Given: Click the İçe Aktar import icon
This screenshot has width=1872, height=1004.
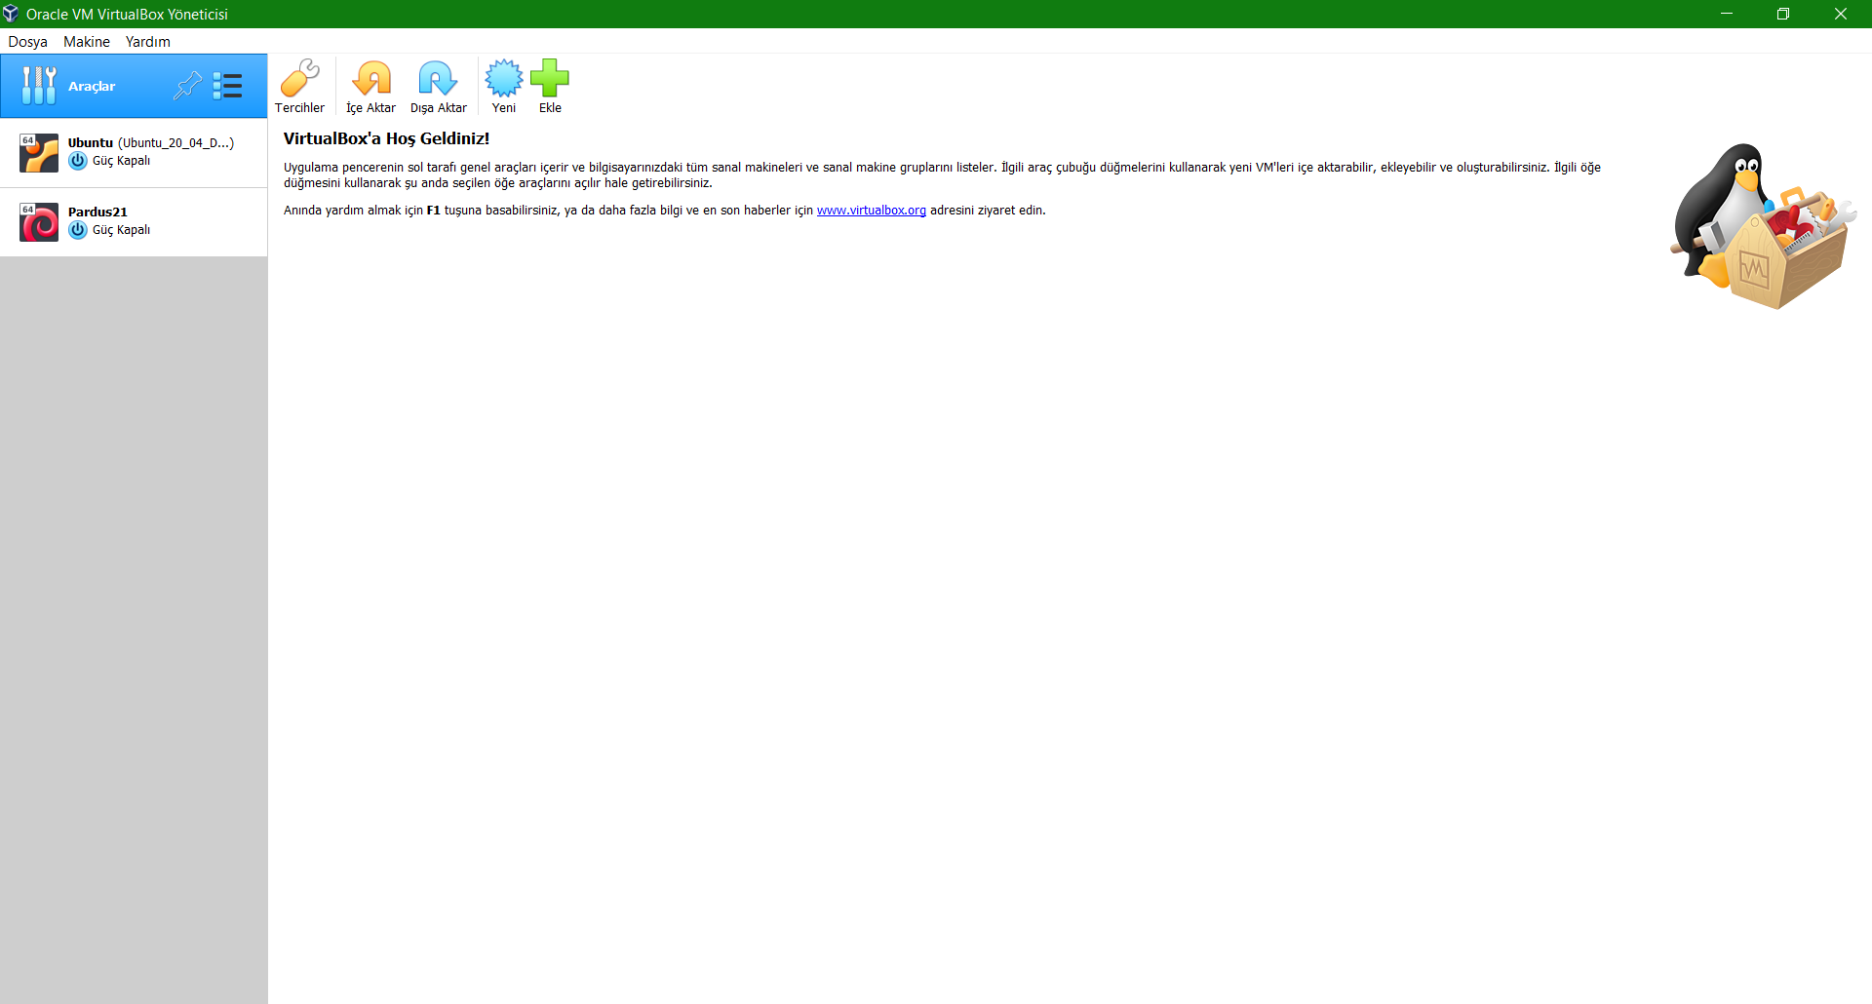Looking at the screenshot, I should click(x=371, y=79).
